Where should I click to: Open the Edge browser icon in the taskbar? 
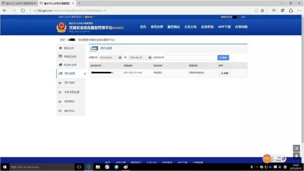pyautogui.click(x=89, y=167)
